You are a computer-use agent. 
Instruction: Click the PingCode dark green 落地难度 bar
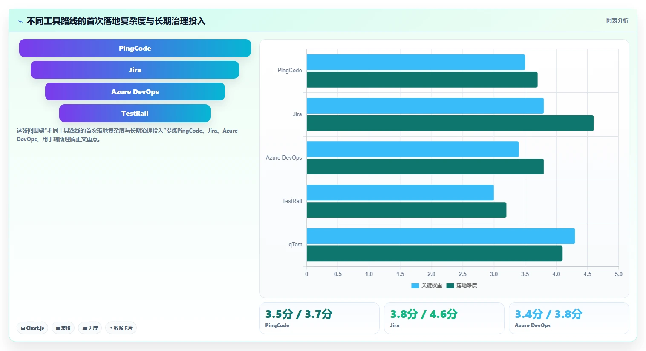[x=422, y=80]
